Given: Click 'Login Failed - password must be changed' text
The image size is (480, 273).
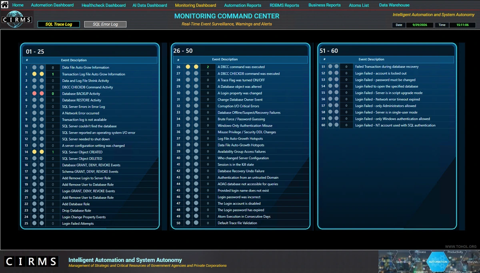Looking at the screenshot, I should tap(385, 80).
